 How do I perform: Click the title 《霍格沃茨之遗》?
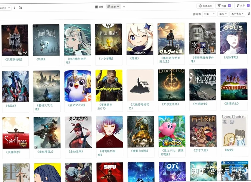click(45, 107)
